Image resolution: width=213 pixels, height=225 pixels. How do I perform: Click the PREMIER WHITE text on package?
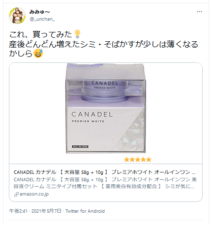[88, 121]
